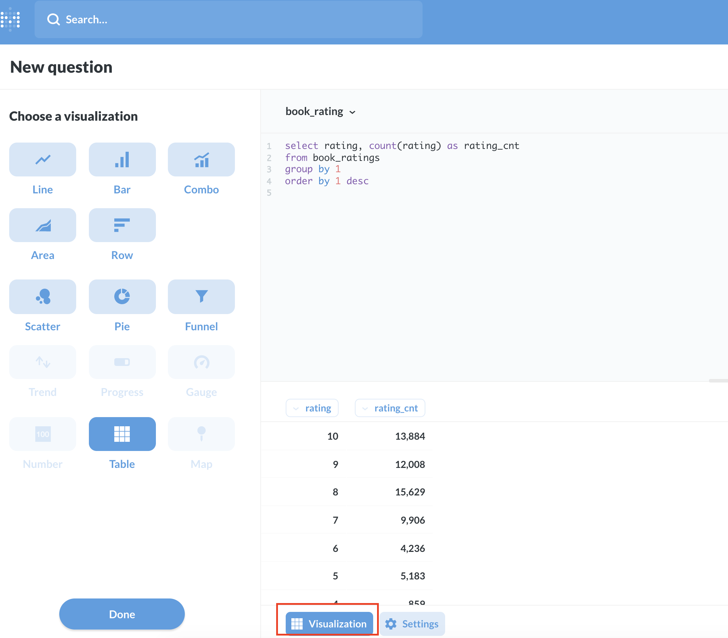Open the rating_cnt column header menu
This screenshot has height=638, width=728.
[390, 408]
